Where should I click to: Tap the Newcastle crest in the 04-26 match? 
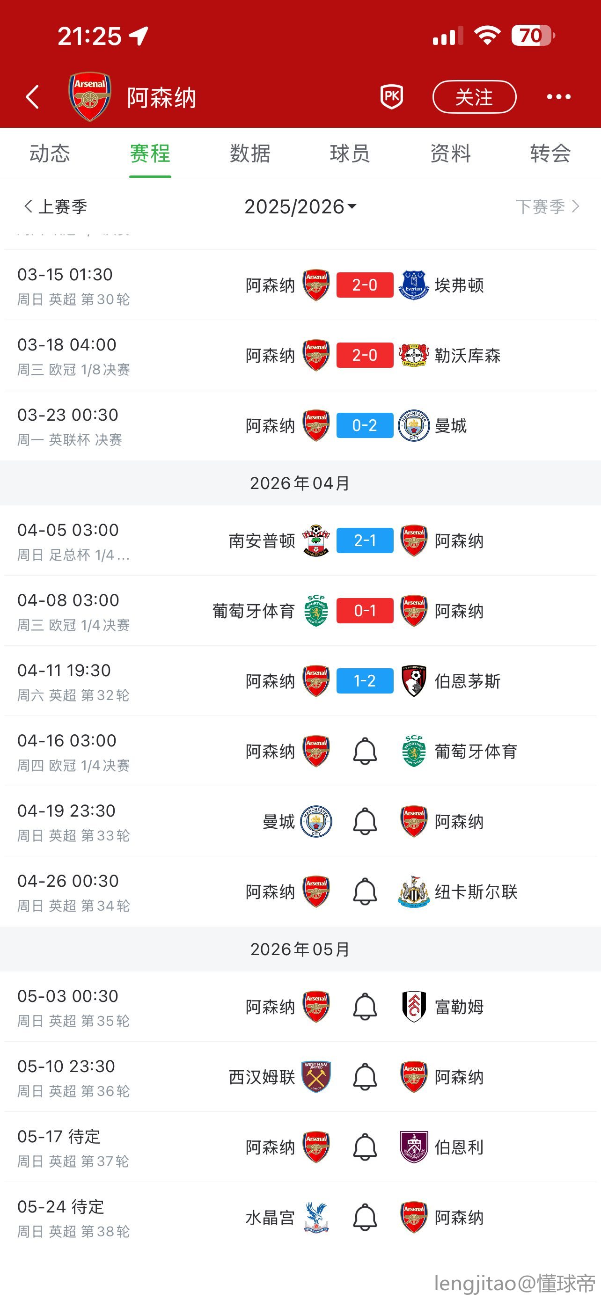(x=414, y=892)
